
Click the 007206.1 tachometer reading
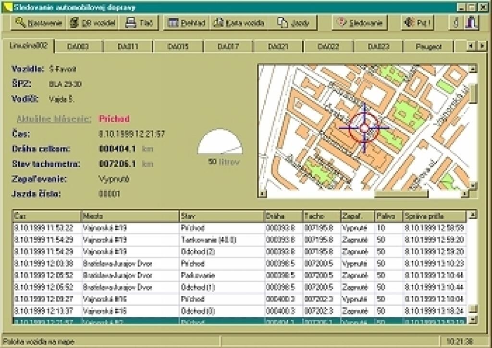click(x=118, y=164)
